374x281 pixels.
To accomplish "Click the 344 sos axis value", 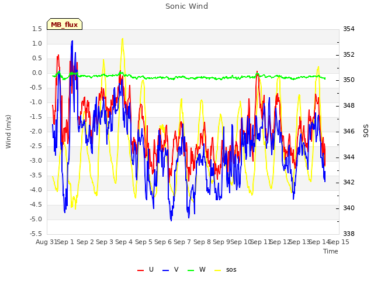I will 349,157.
